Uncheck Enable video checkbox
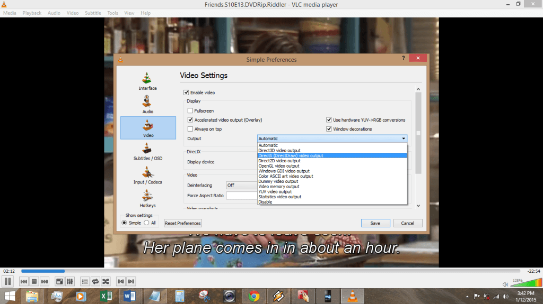The height and width of the screenshot is (304, 543). coord(186,93)
